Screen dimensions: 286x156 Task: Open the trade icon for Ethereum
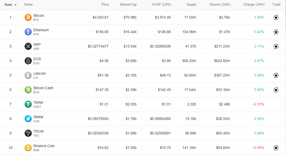click(276, 32)
